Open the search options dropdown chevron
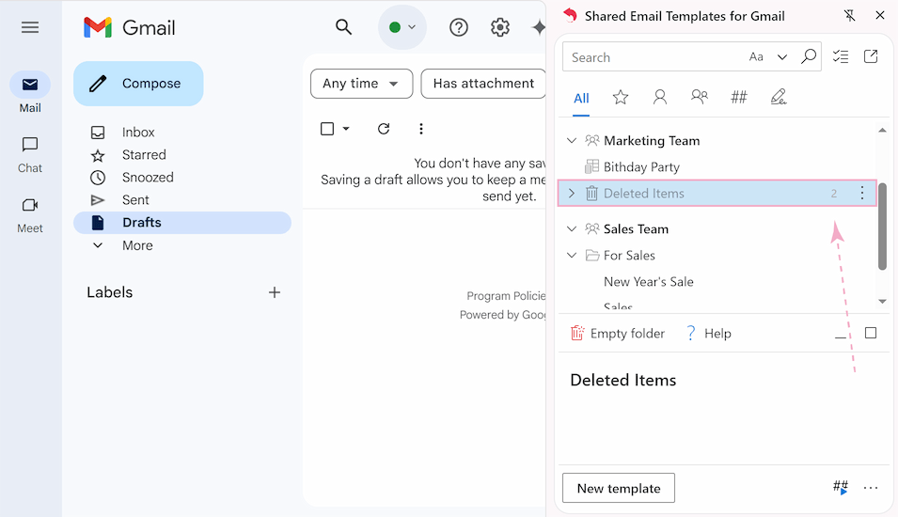Image resolution: width=898 pixels, height=517 pixels. 781,56
